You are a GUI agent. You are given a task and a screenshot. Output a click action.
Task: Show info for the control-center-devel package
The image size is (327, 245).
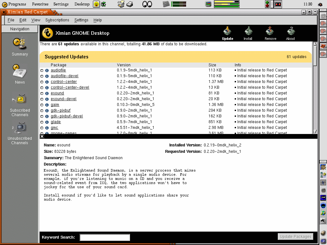click(x=47, y=87)
